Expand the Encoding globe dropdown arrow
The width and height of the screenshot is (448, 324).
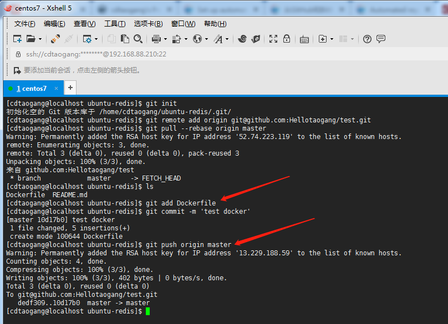[207, 39]
